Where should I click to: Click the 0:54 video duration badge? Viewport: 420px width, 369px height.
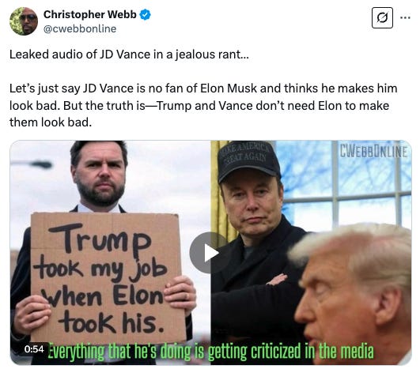(x=34, y=349)
